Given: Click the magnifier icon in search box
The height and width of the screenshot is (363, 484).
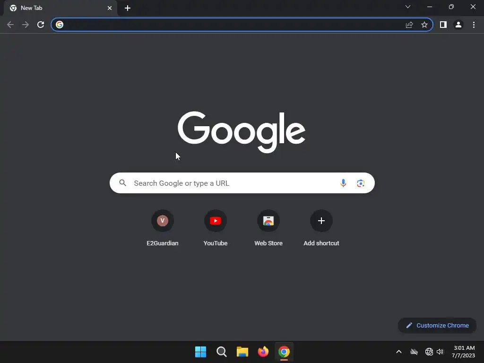Looking at the screenshot, I should pos(122,183).
